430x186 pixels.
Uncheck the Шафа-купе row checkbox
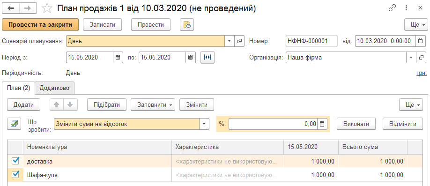[x=15, y=175]
